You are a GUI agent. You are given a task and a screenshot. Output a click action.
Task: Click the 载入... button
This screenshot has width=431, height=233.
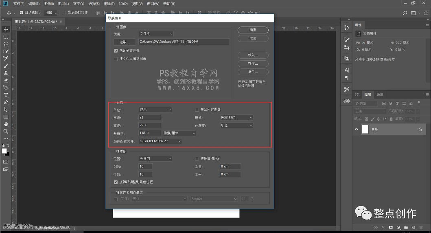coord(253,55)
